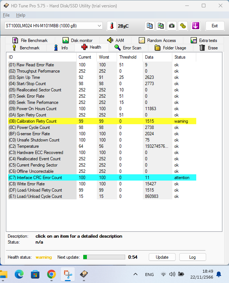Switch to the Erase tab
This screenshot has width=229, height=283.
point(209,48)
